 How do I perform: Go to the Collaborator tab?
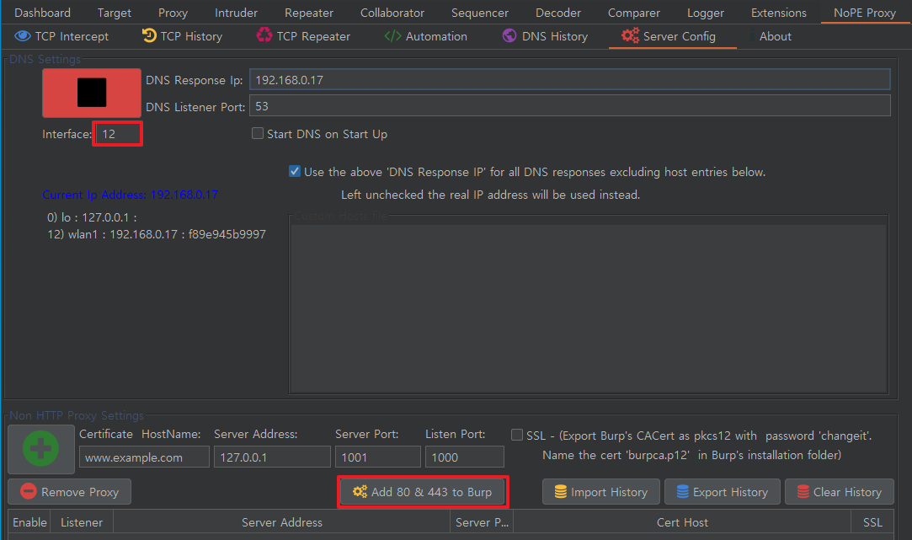click(x=392, y=13)
